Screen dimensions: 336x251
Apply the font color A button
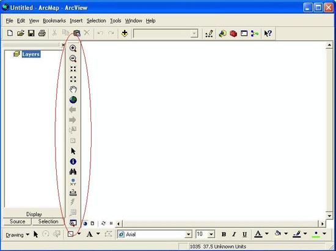(258, 234)
